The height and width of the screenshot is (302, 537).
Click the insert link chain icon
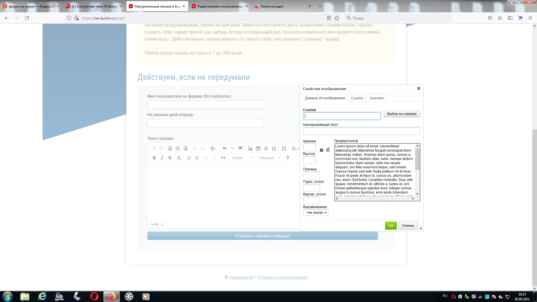pos(225,148)
